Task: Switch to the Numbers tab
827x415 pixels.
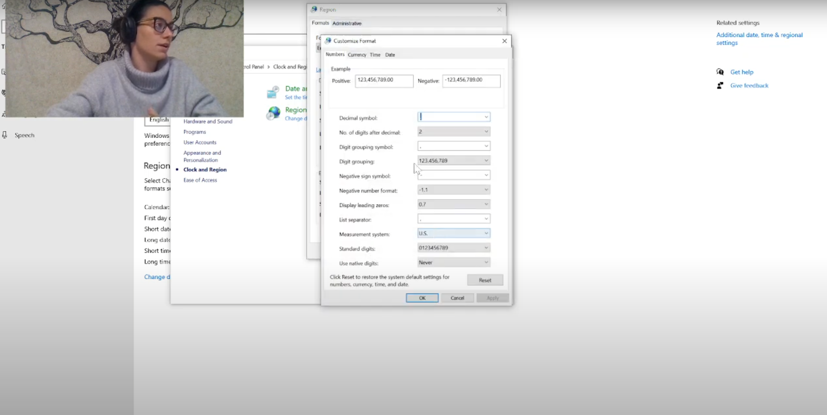Action: (335, 54)
